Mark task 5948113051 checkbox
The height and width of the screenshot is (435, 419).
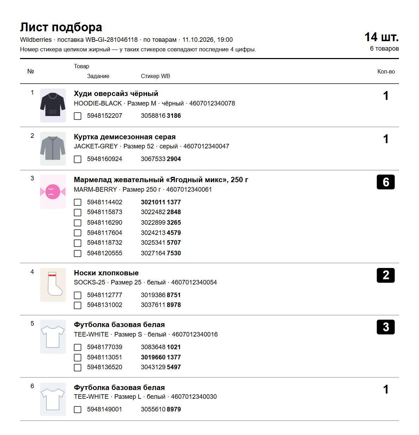coord(78,357)
